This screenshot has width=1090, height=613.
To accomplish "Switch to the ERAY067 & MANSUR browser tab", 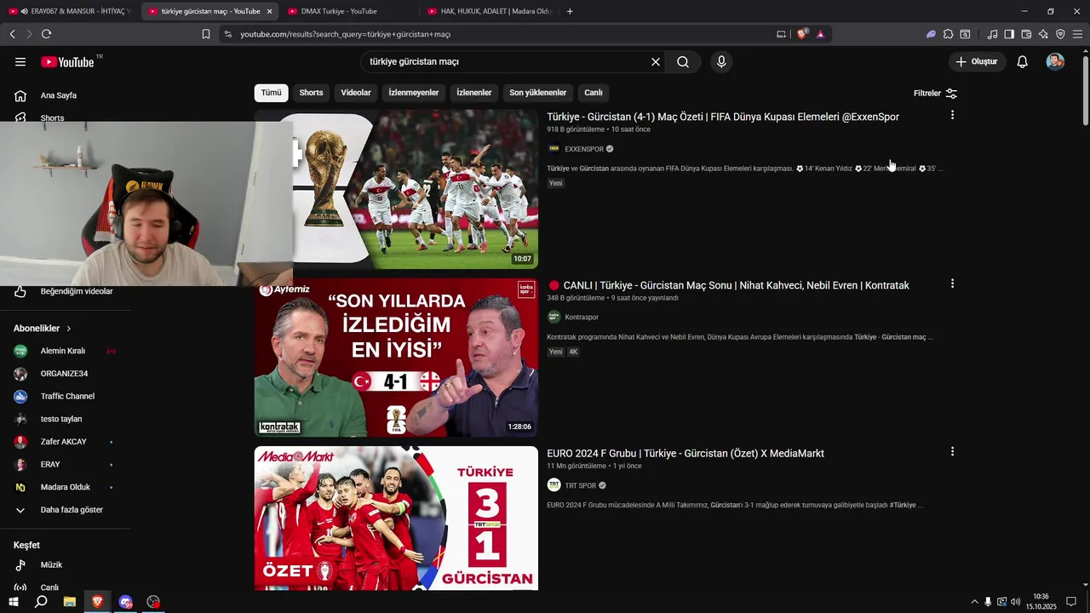I will click(x=70, y=11).
